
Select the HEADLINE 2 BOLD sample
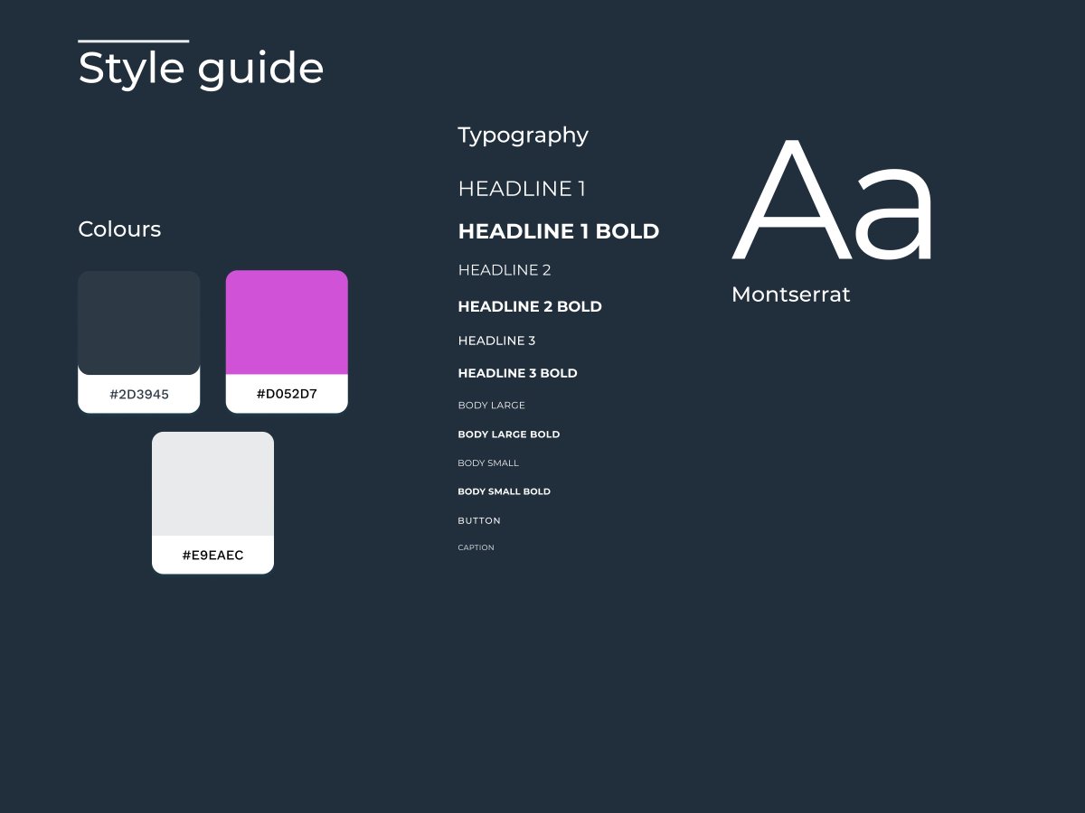530,307
